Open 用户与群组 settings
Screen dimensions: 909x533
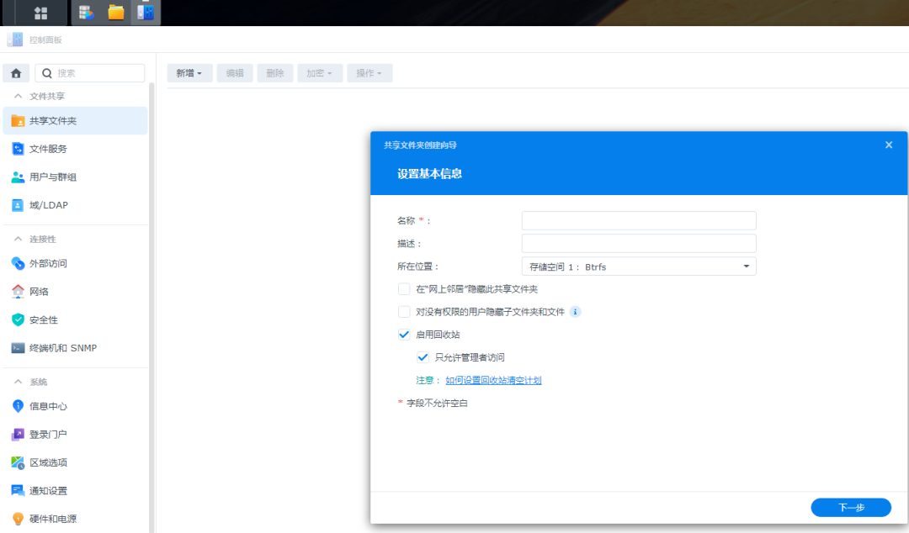click(x=52, y=177)
